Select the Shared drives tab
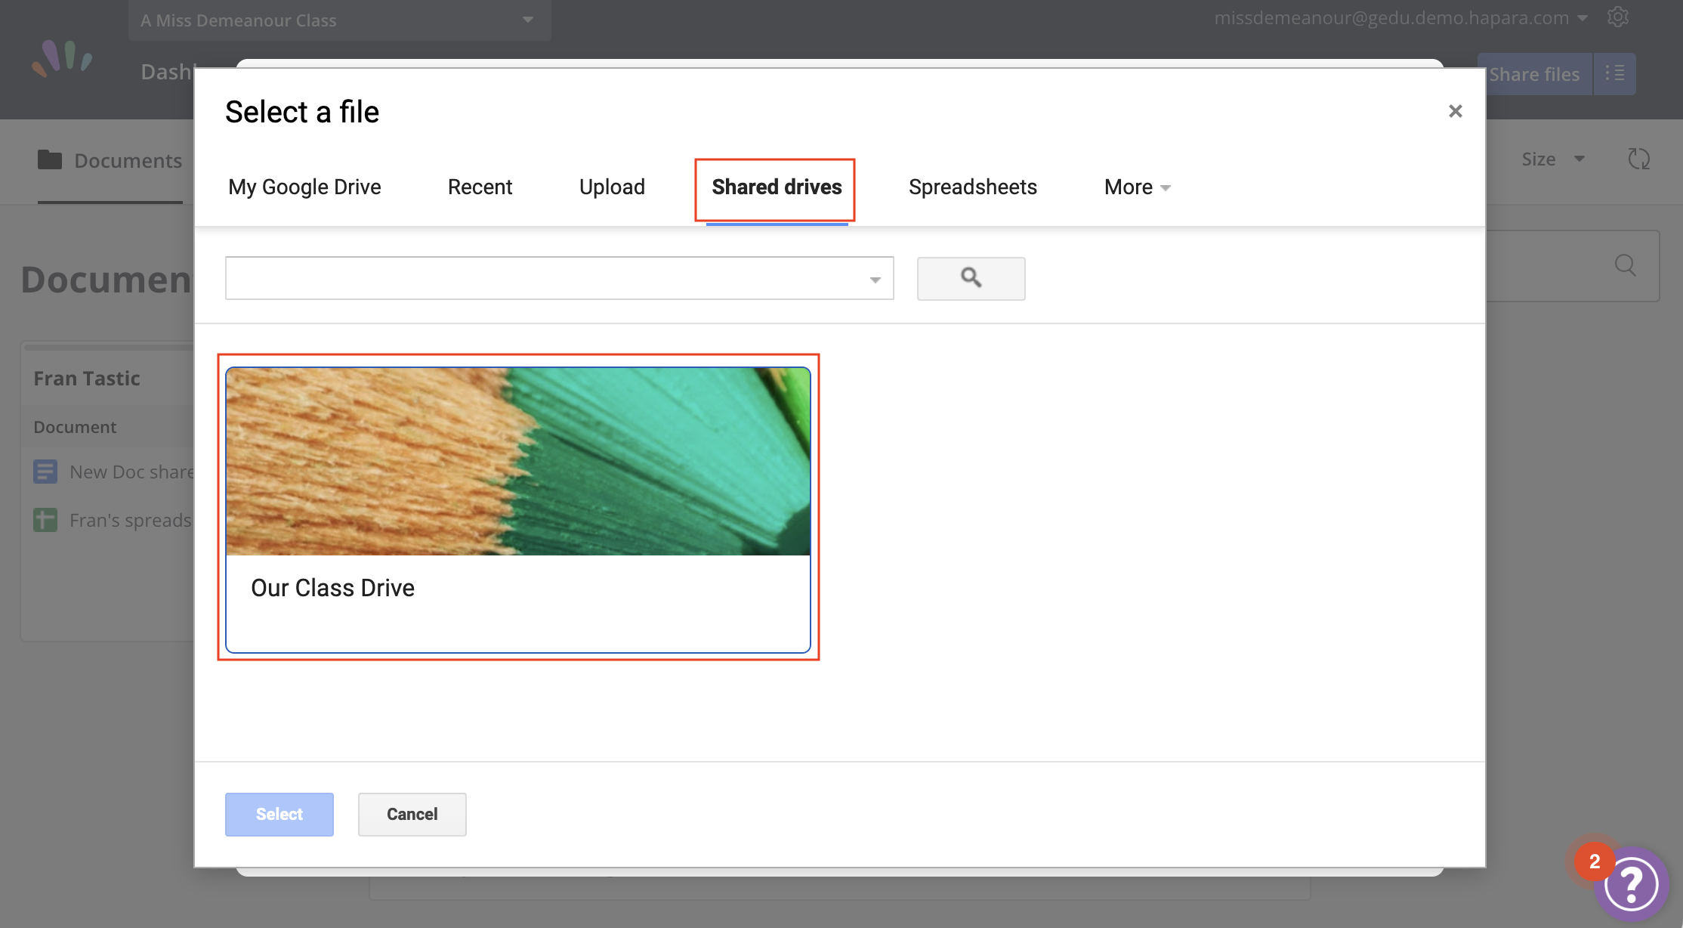This screenshot has height=928, width=1683. (x=777, y=187)
